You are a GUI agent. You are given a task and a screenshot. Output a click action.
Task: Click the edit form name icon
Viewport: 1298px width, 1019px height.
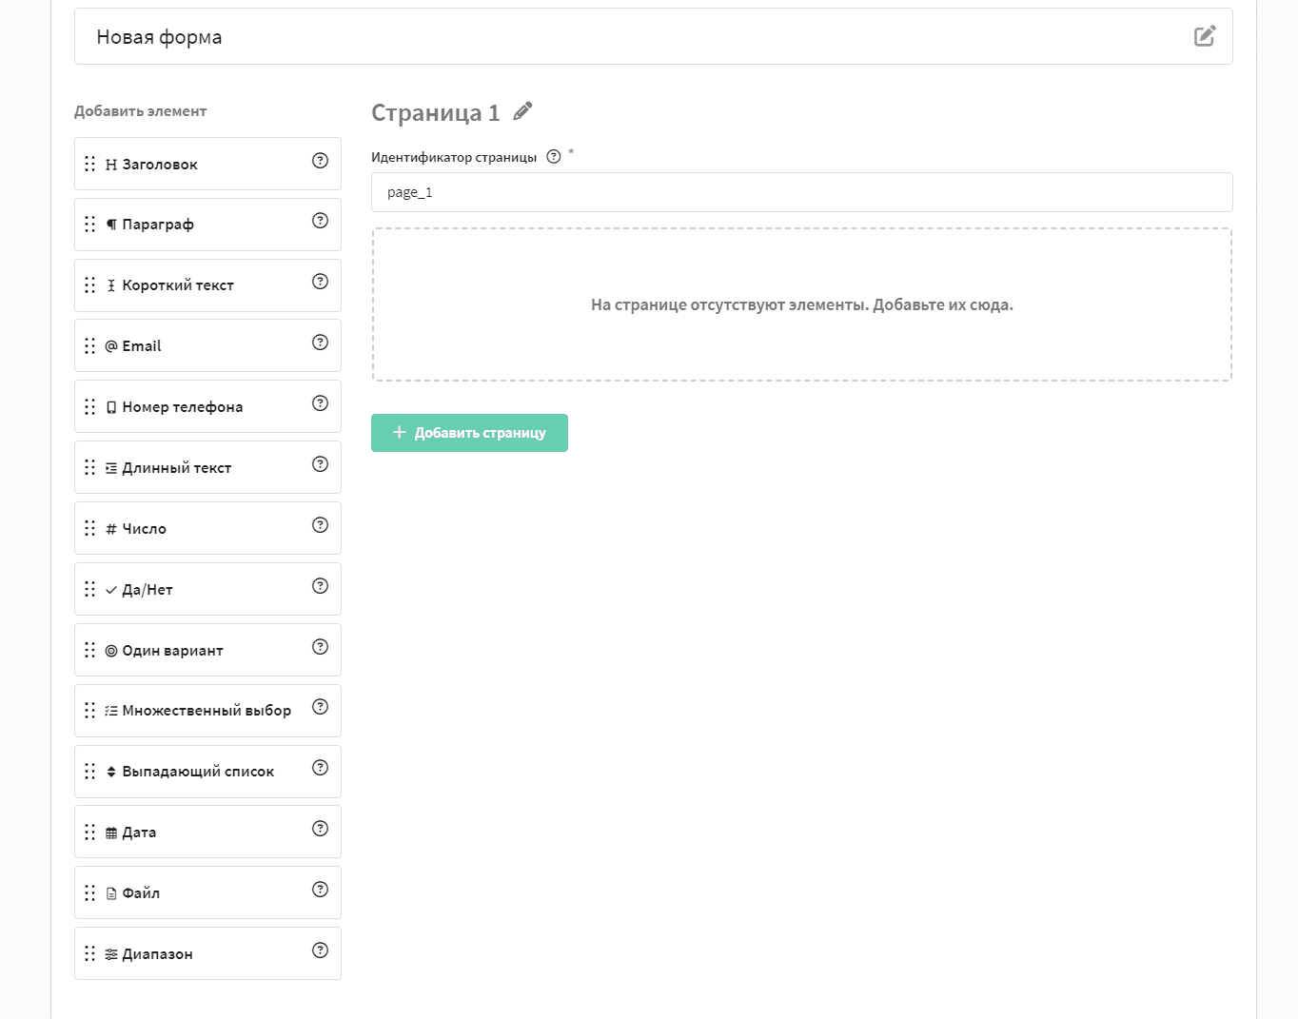[1205, 36]
